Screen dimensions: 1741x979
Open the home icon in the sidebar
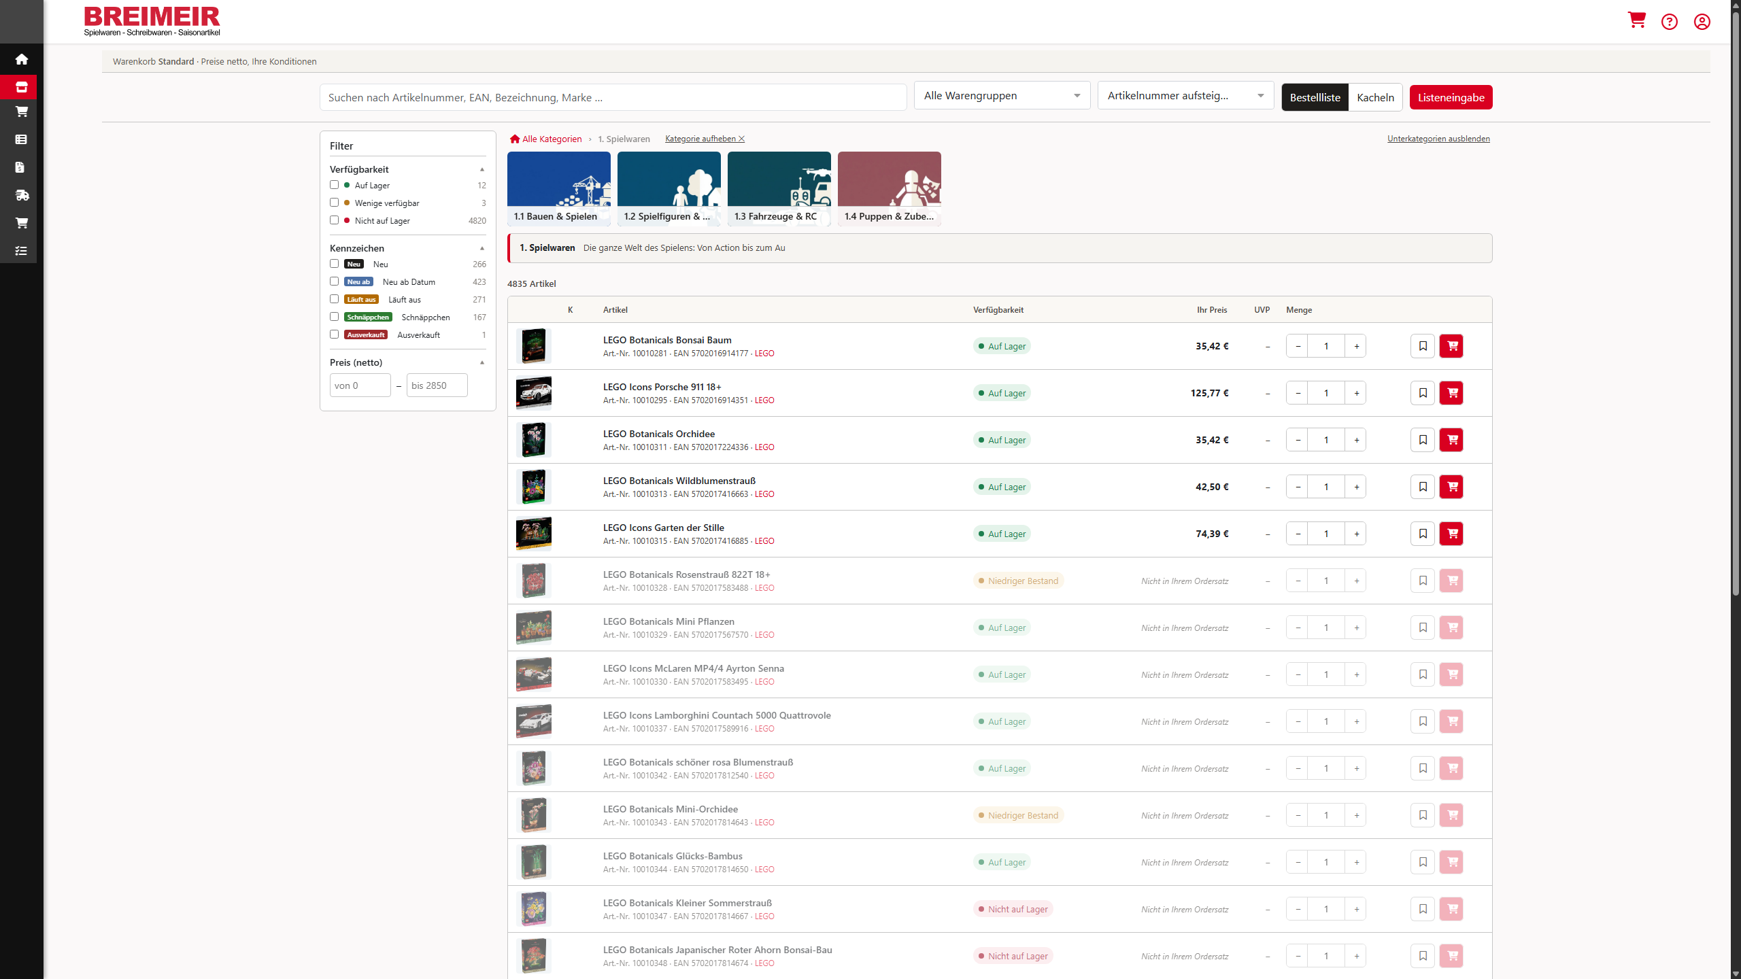[x=22, y=59]
